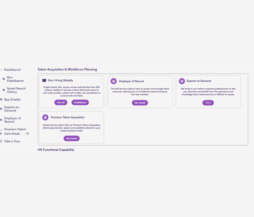The image size is (254, 217).
Task: Click the Buy Credits sidebar icon
Action: pos(1,99)
